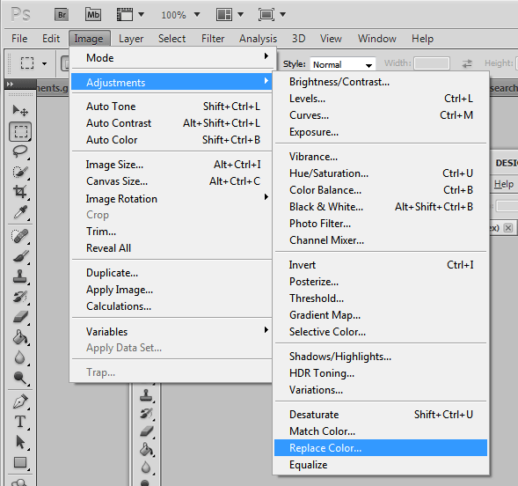The image size is (518, 486).
Task: Choose Curves adjustment
Action: pyautogui.click(x=381, y=115)
